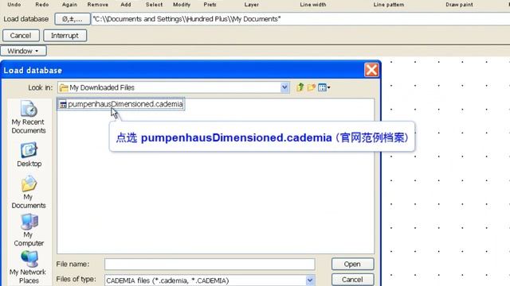Expand the Files of type dropdown
The width and height of the screenshot is (510, 286).
pos(310,280)
